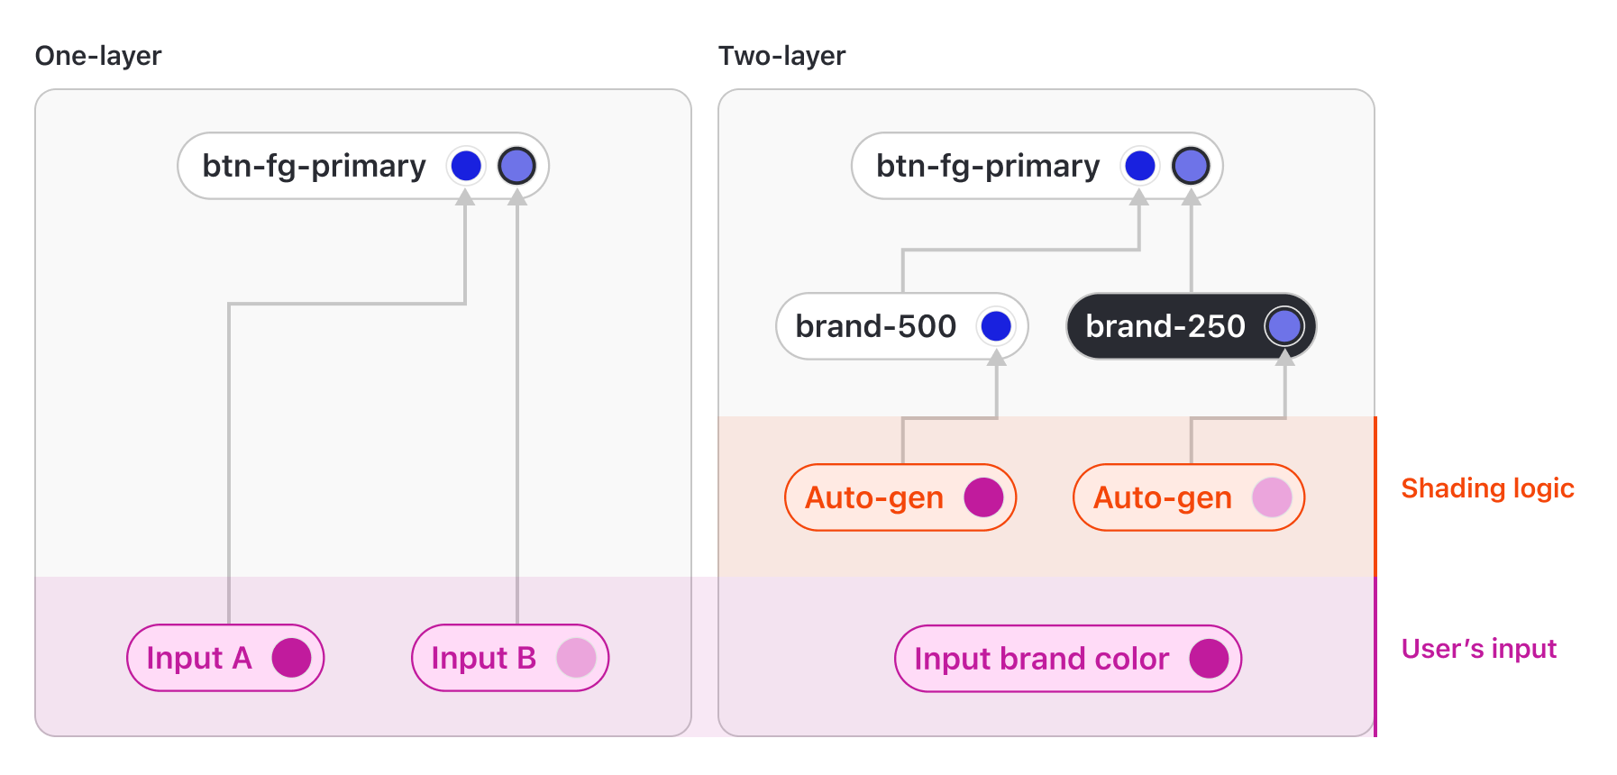Click the User's input side label

(1478, 649)
